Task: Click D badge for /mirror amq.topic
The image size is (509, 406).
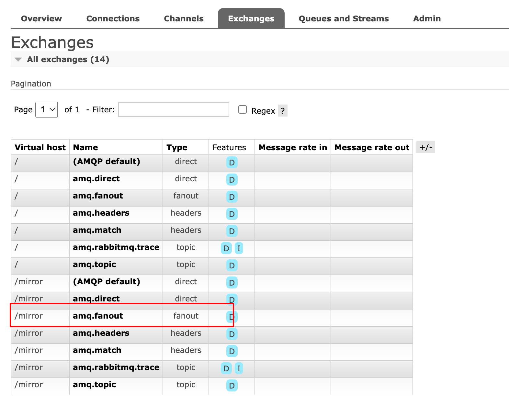Action: coord(232,386)
